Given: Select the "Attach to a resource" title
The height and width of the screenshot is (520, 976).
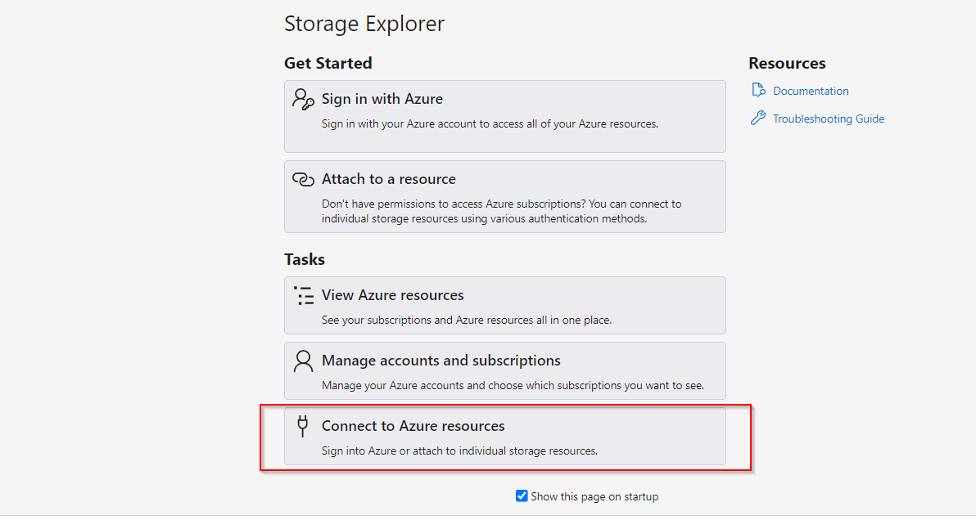Looking at the screenshot, I should click(x=388, y=180).
